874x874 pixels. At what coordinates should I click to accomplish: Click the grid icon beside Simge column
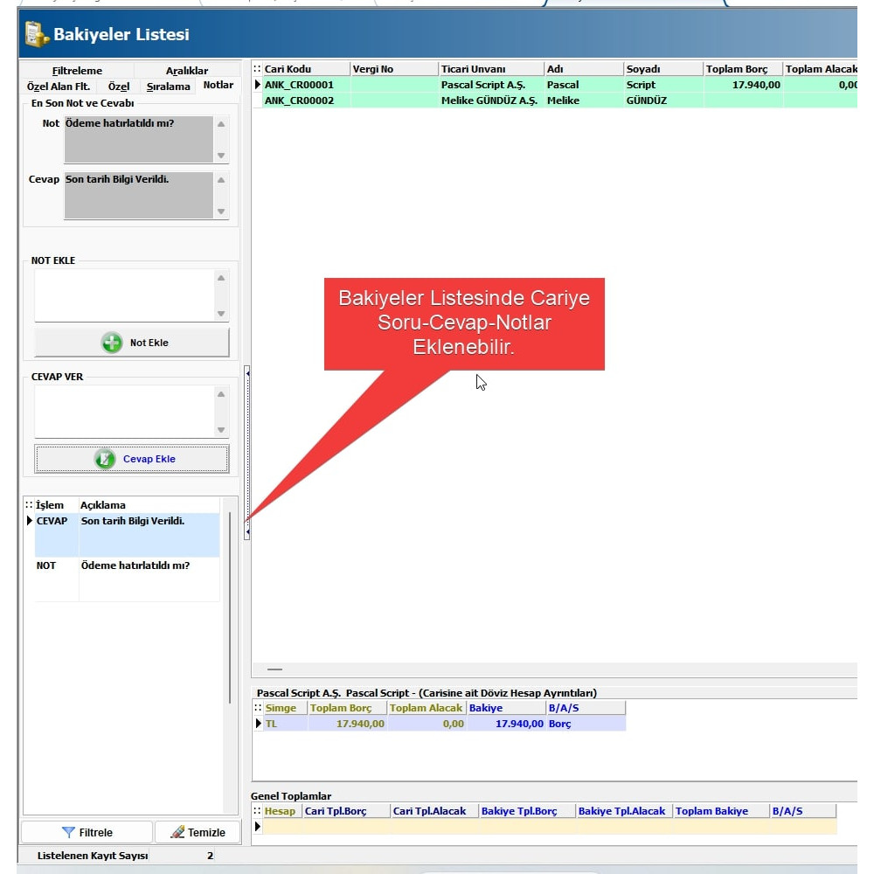tap(257, 708)
